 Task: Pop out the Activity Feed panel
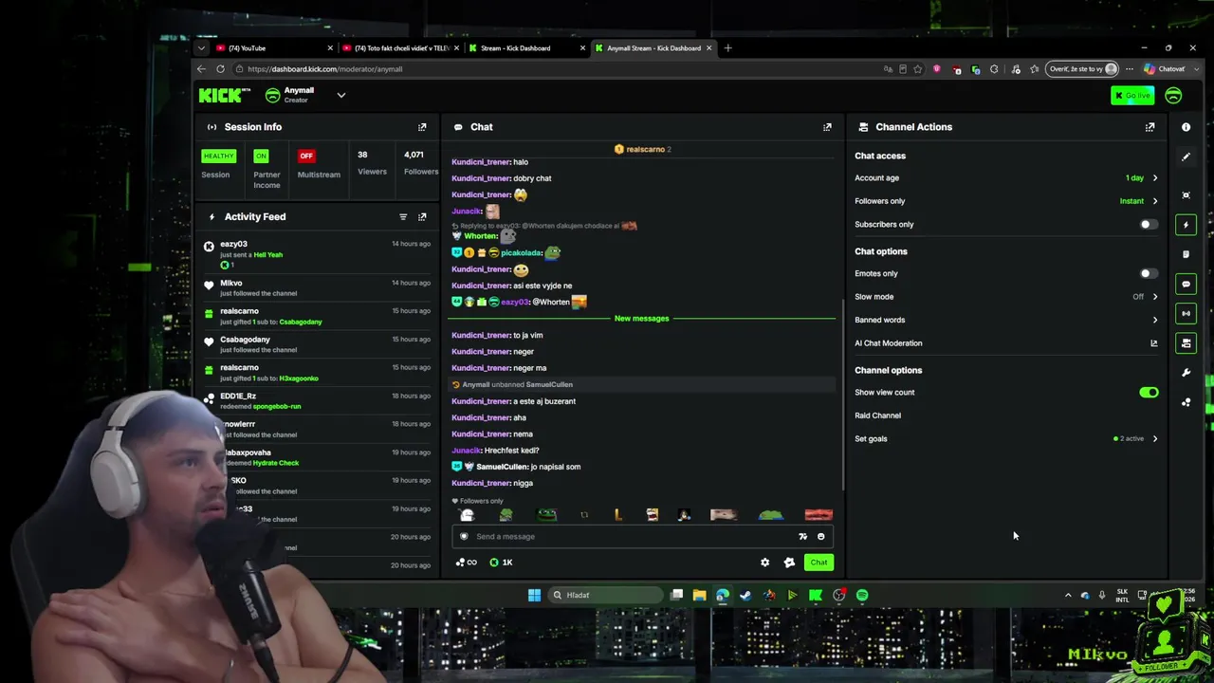422,217
